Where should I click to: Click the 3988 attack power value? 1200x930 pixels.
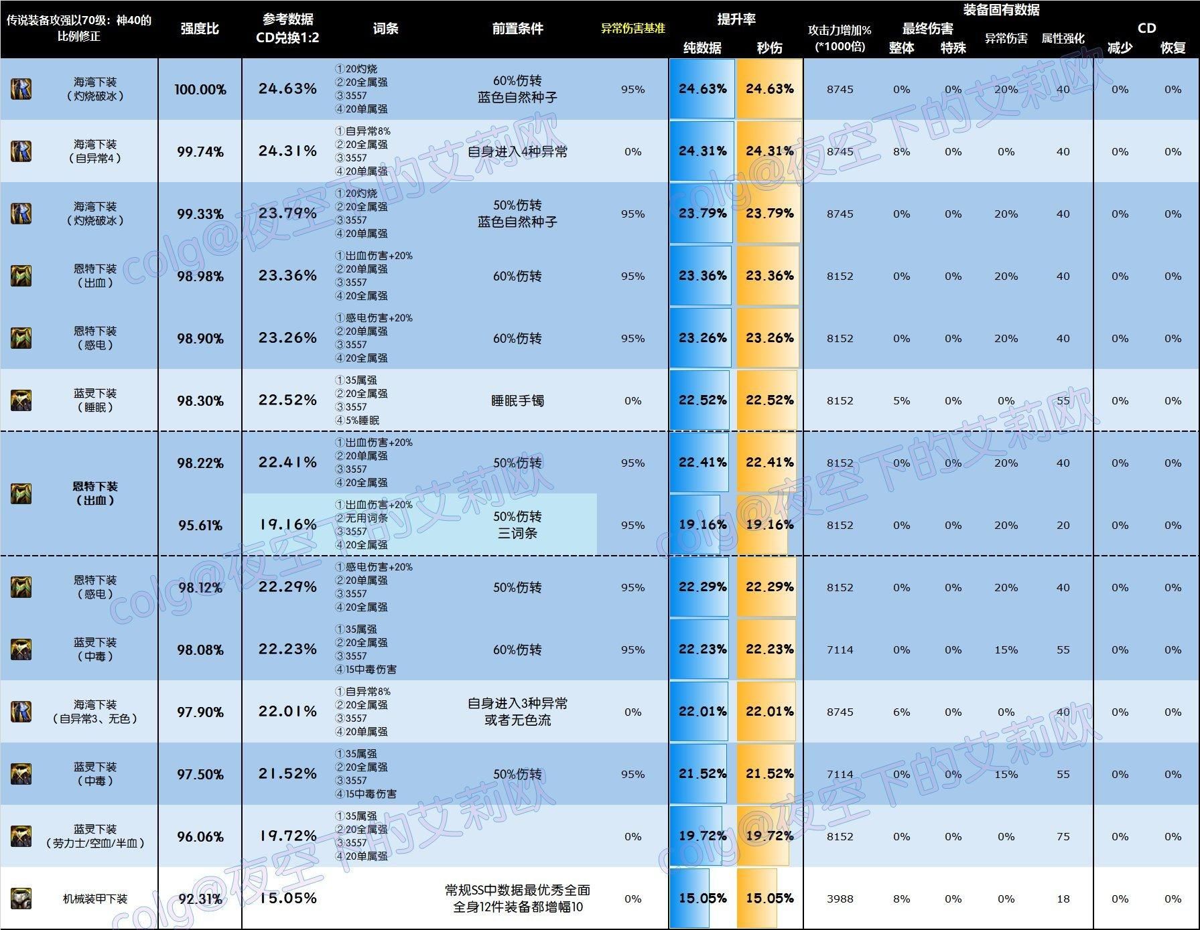click(840, 899)
